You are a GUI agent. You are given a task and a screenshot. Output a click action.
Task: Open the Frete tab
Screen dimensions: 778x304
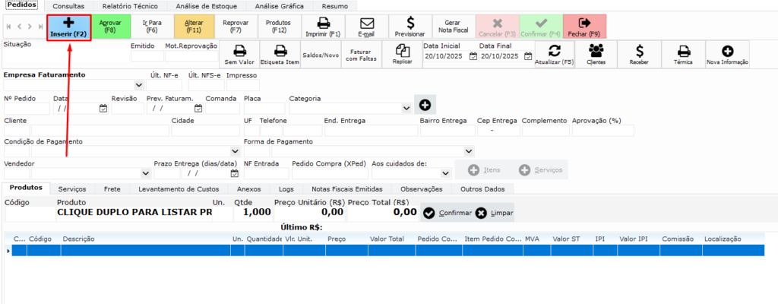[x=111, y=188]
